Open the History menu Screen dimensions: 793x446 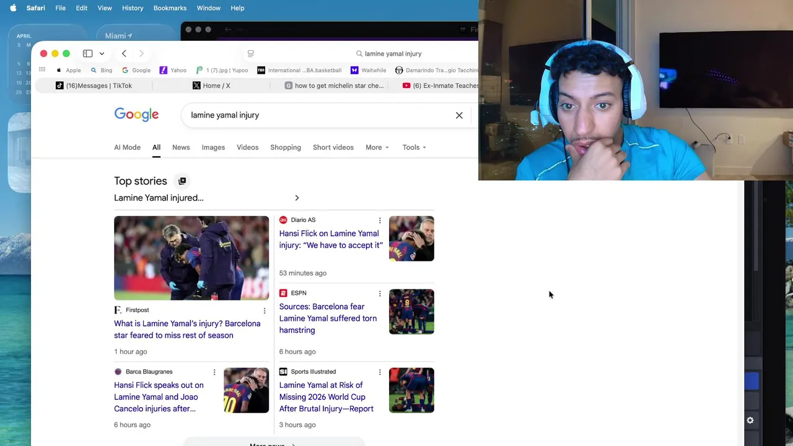click(133, 8)
